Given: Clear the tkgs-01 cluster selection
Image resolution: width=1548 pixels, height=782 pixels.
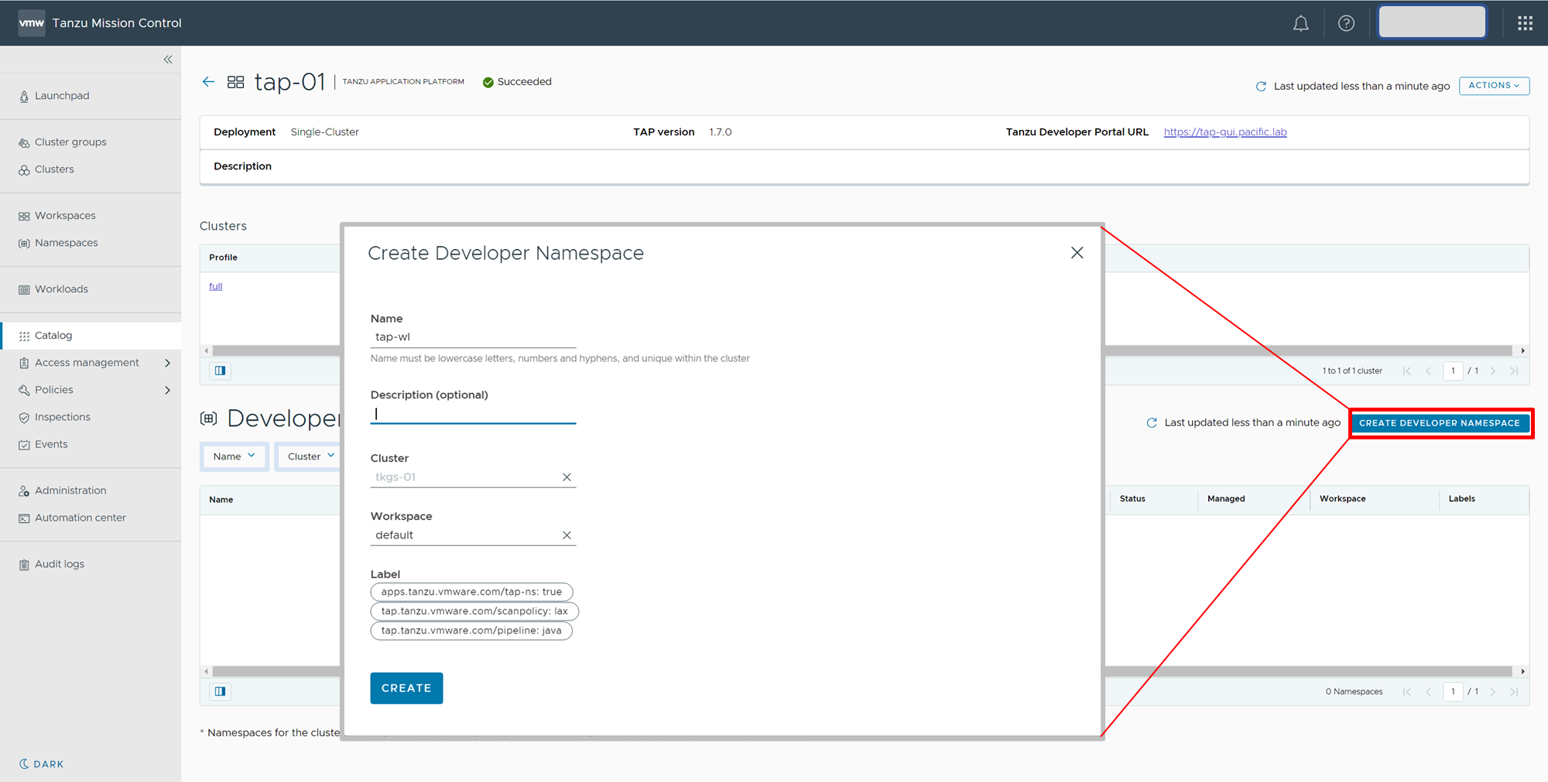Looking at the screenshot, I should pyautogui.click(x=567, y=477).
